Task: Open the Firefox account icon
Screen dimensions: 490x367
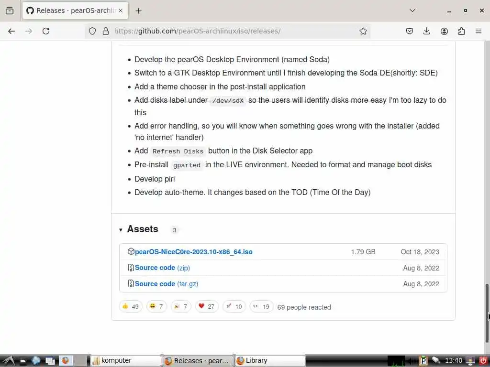Action: 444,31
